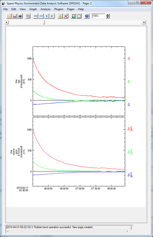
Task: Open help with the blue question mark icon
Action: (x=87, y=16)
